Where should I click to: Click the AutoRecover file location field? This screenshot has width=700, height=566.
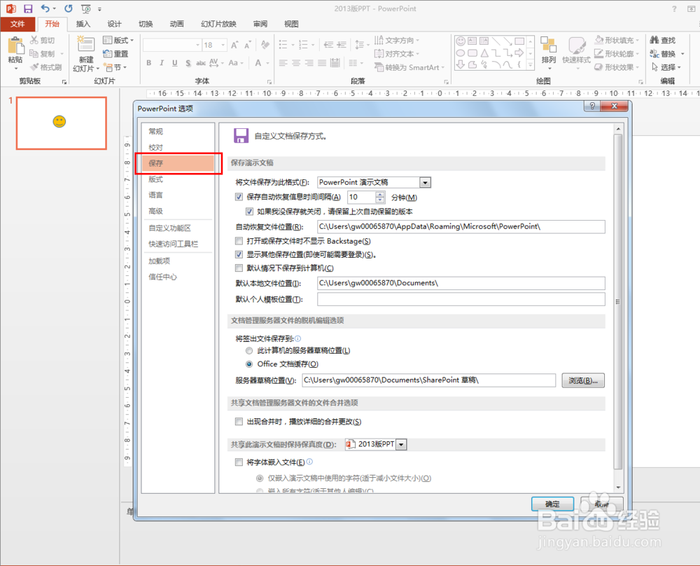pyautogui.click(x=461, y=226)
